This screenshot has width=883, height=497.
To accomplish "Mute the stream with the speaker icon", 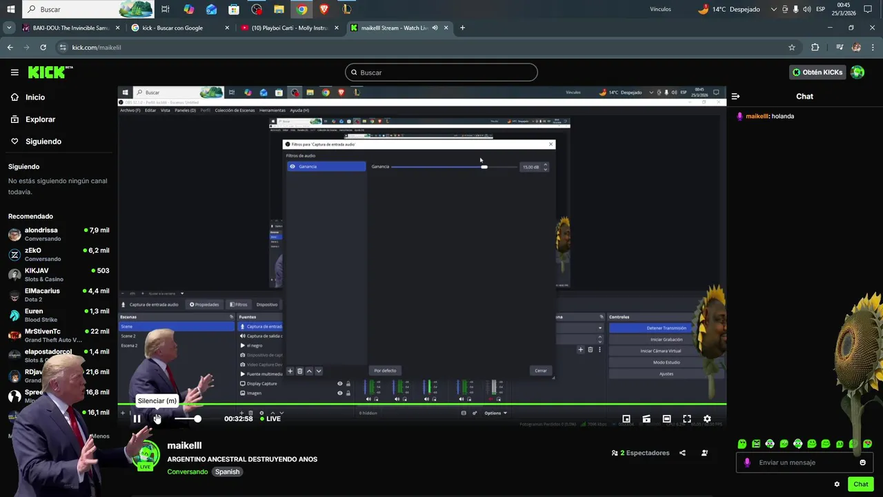I will (157, 418).
